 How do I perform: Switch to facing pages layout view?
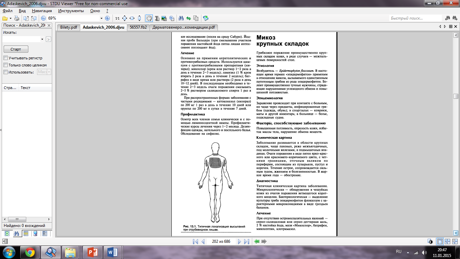tap(448, 241)
